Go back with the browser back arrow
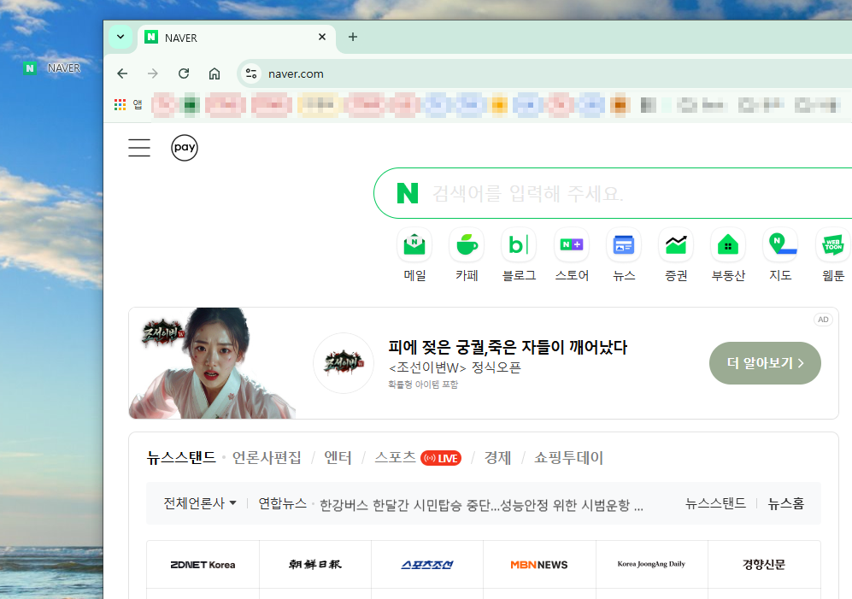The image size is (852, 599). (122, 73)
